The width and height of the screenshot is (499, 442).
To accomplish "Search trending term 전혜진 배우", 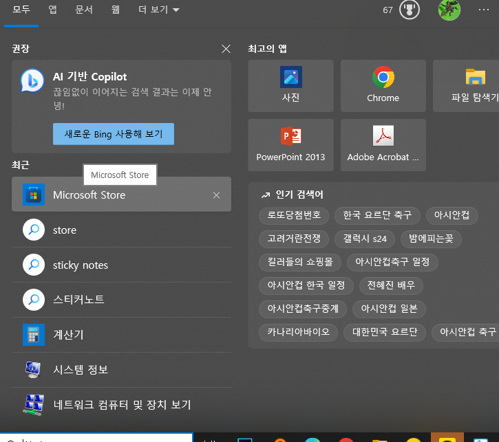I will point(391,285).
